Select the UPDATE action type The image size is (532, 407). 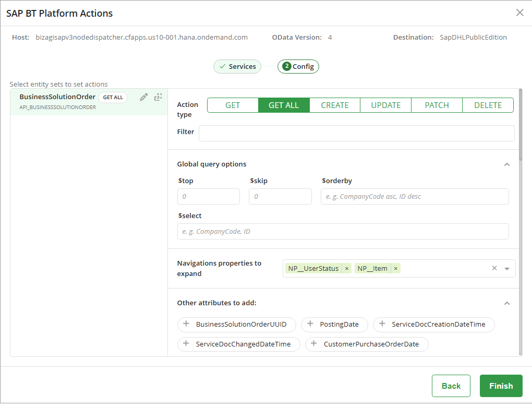point(386,105)
